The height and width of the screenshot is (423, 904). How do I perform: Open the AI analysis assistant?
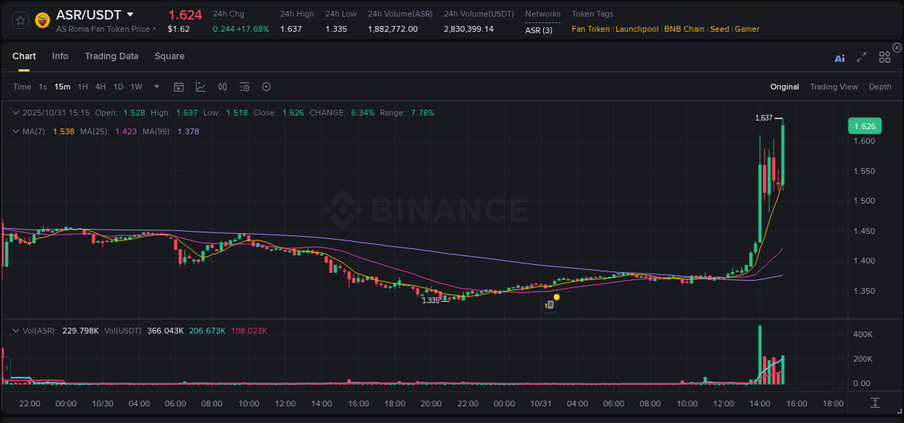tap(839, 57)
